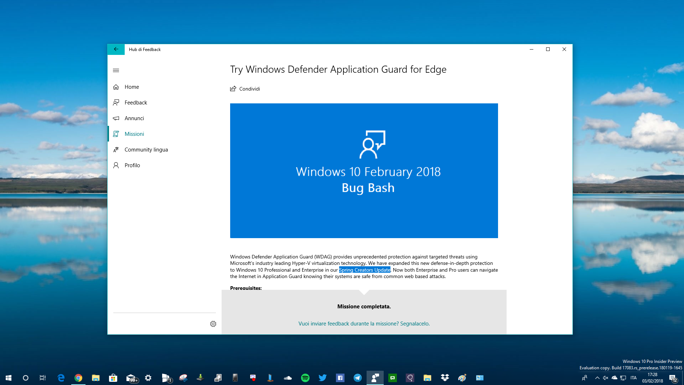This screenshot has width=684, height=385.
Task: Open Feedback Hub settings gear
Action: click(x=213, y=324)
